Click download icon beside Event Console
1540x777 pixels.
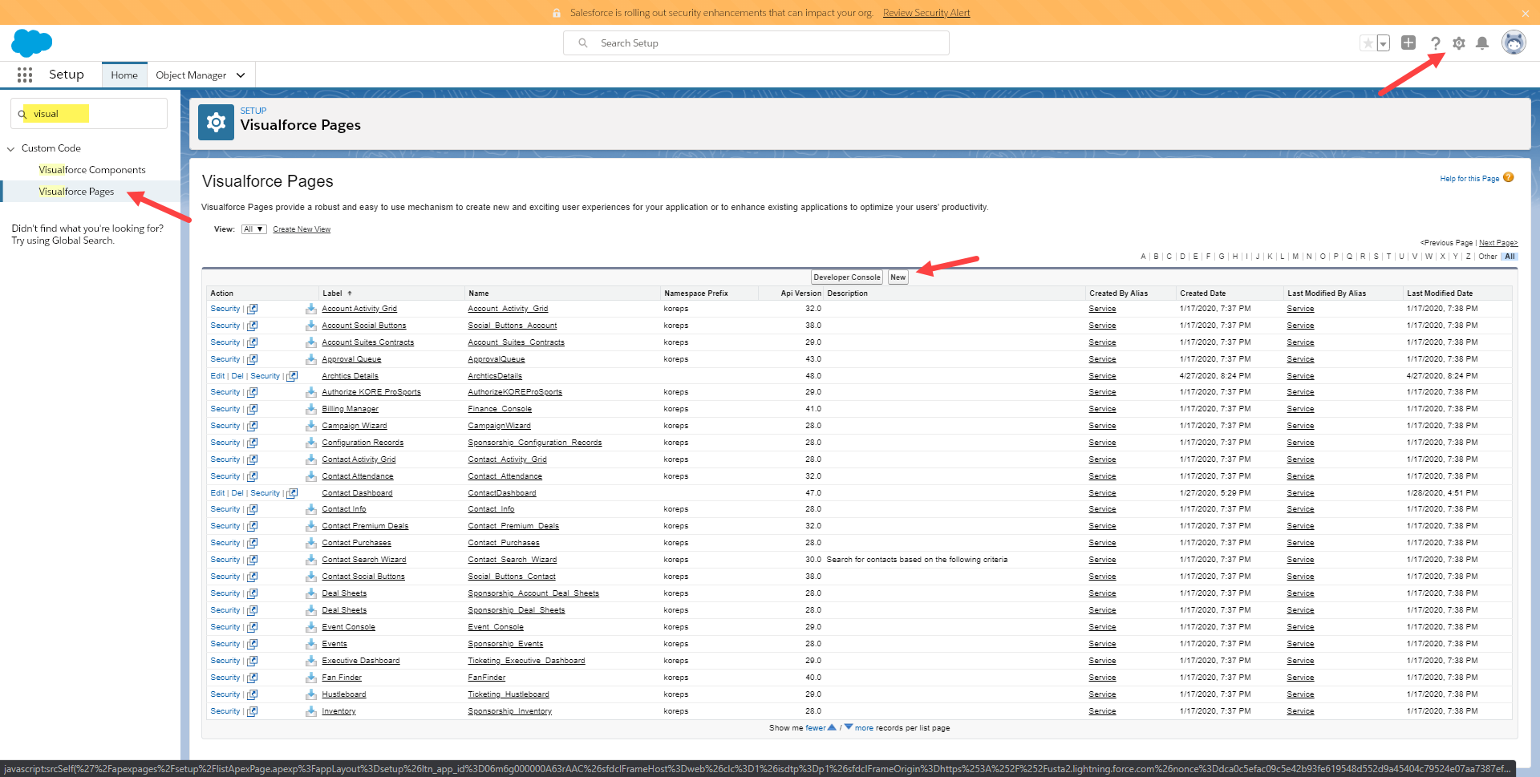click(x=310, y=627)
